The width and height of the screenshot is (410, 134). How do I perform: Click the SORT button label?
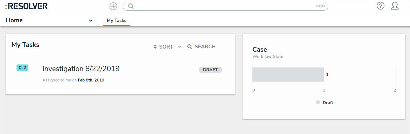pyautogui.click(x=166, y=47)
